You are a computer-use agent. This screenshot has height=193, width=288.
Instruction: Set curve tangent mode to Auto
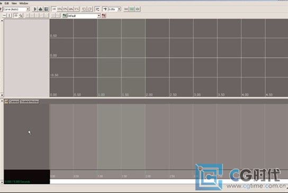tap(28, 15)
